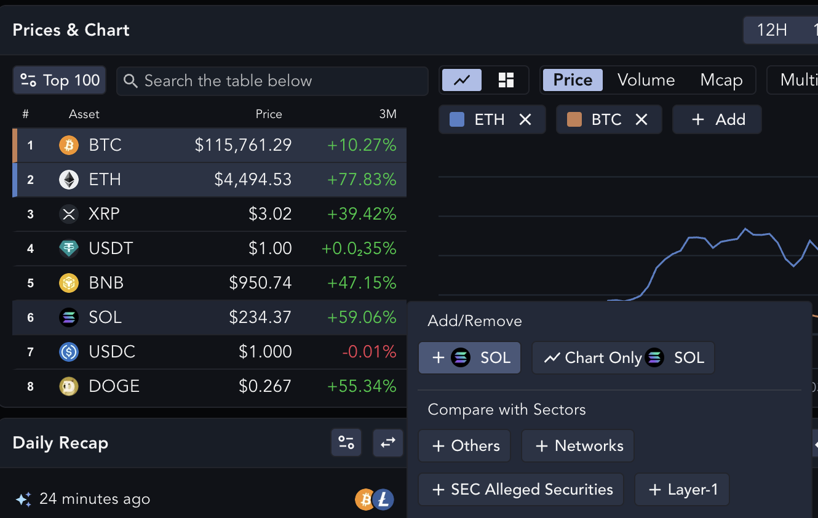Sort table by # rank column header
Image resolution: width=818 pixels, height=518 pixels.
[x=26, y=114]
